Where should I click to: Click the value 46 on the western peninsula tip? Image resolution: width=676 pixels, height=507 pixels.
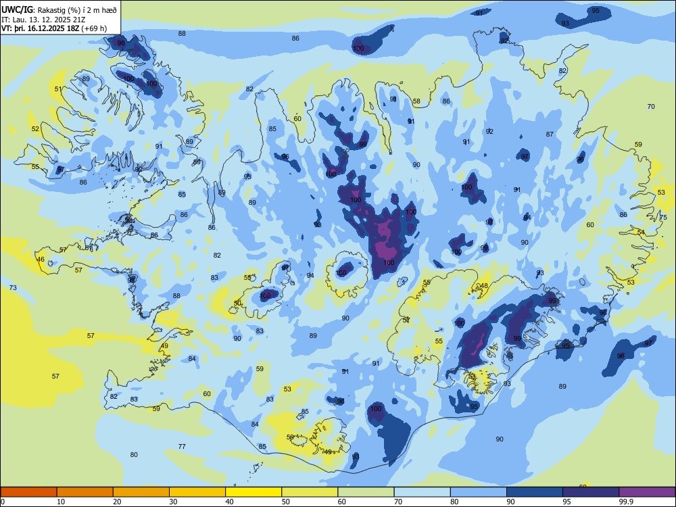coord(41,260)
